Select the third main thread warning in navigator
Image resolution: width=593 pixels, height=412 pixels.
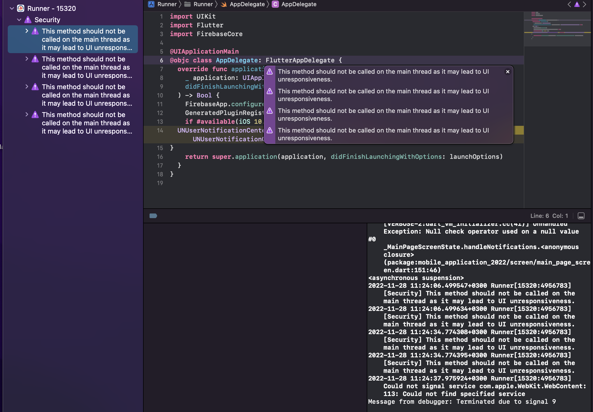(x=85, y=95)
